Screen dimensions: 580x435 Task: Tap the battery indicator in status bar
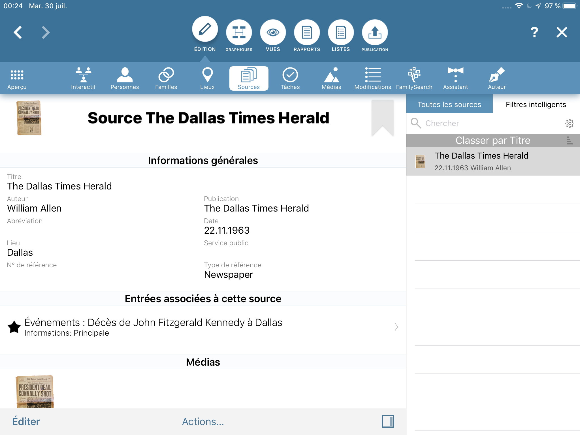click(570, 6)
